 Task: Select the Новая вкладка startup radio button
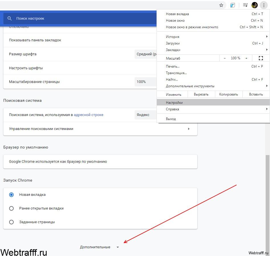point(11,195)
